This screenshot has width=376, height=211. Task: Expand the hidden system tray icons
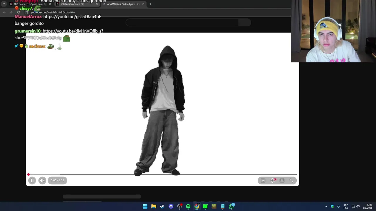pos(326,206)
